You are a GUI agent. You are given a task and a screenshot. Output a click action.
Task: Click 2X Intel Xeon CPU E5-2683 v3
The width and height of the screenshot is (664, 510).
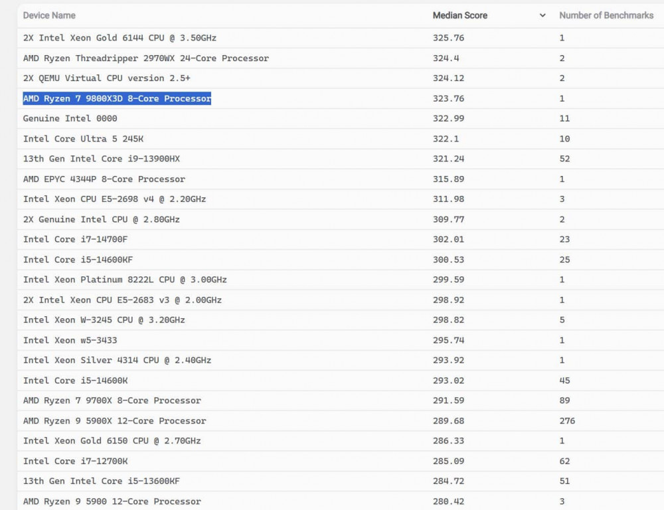pos(122,300)
